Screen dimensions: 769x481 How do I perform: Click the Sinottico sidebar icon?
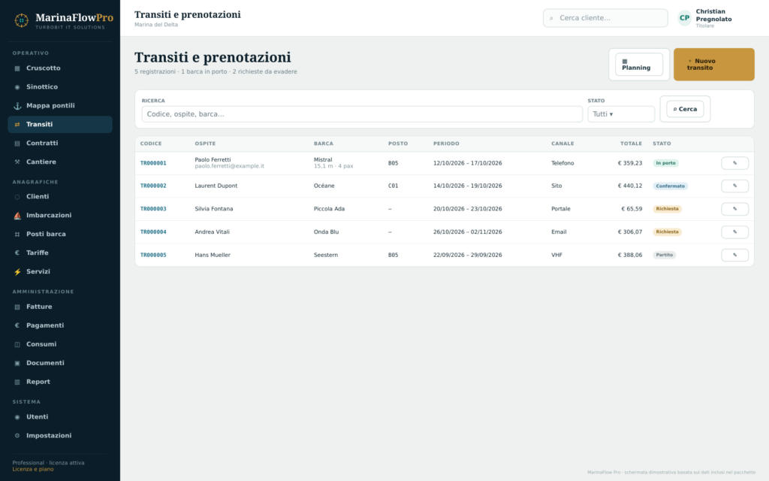[17, 87]
